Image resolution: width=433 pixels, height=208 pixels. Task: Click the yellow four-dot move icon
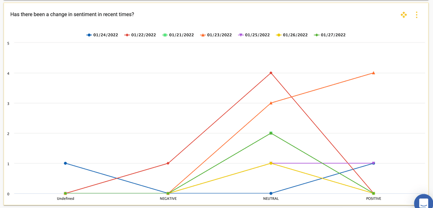(404, 15)
